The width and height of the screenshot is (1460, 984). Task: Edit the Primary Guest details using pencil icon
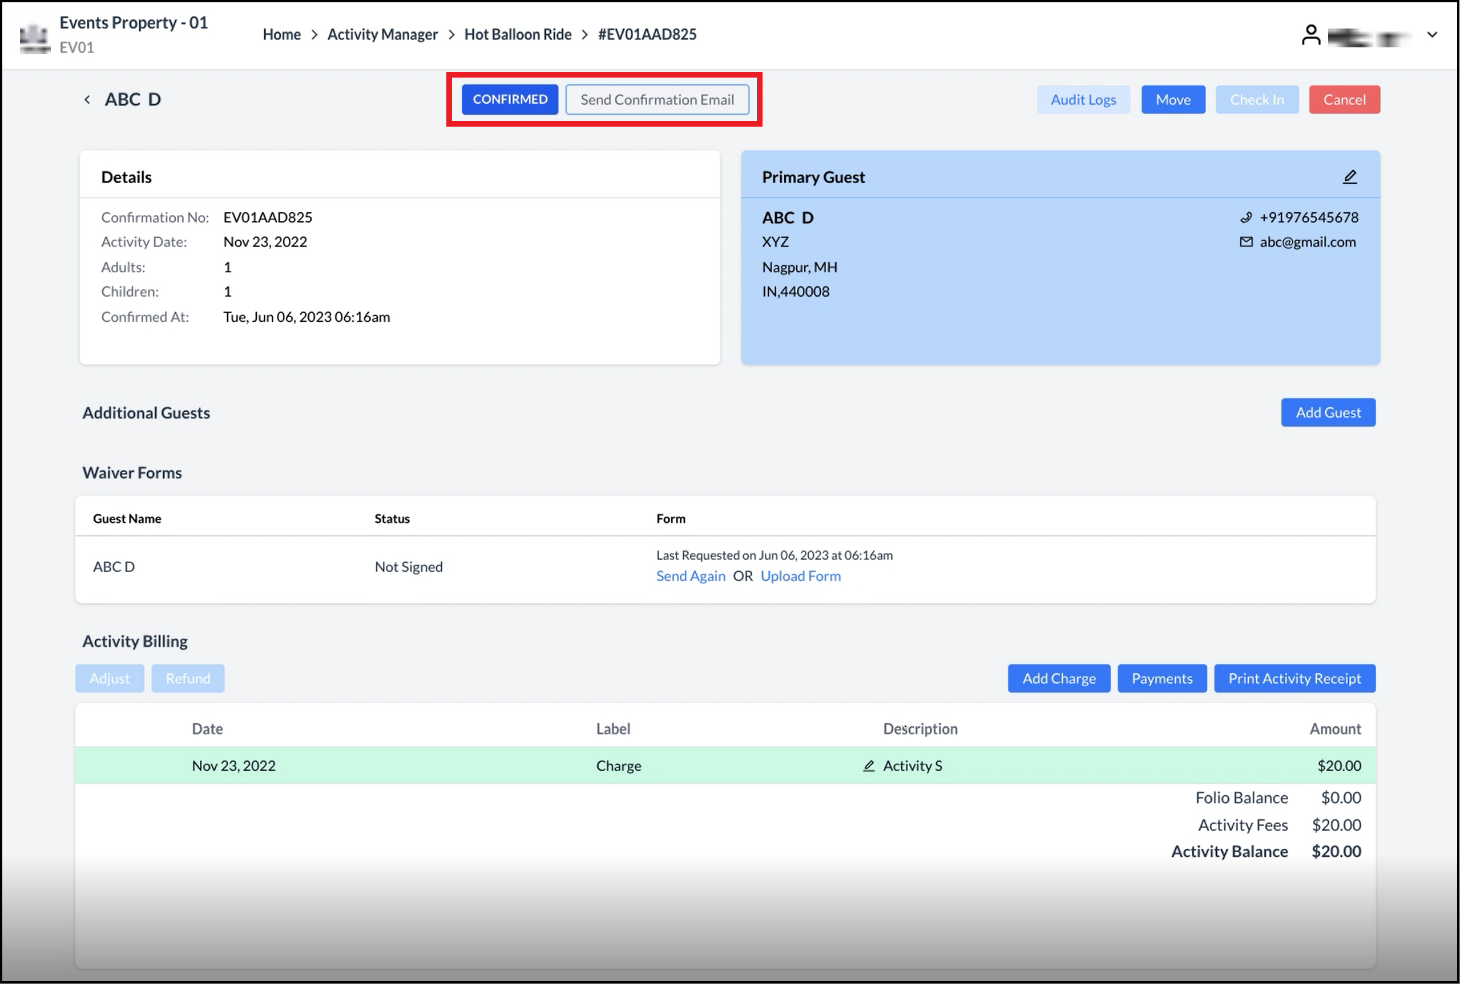tap(1350, 176)
